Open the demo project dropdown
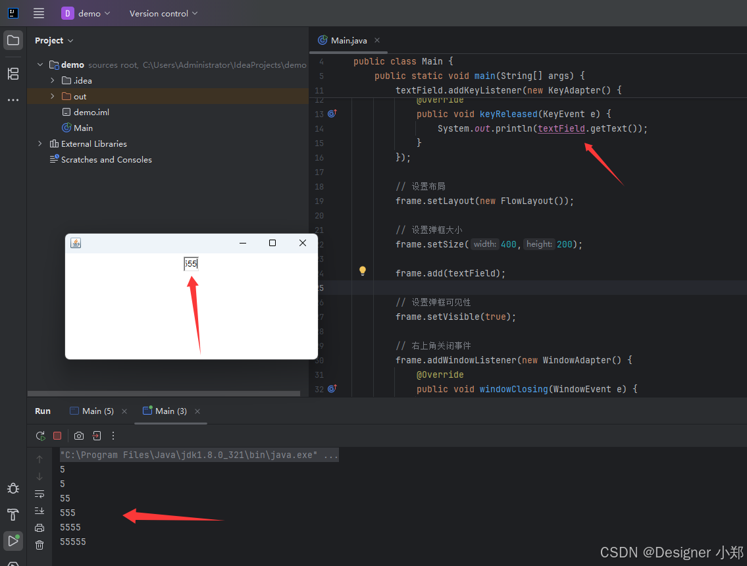Image resolution: width=747 pixels, height=566 pixels. pos(86,13)
